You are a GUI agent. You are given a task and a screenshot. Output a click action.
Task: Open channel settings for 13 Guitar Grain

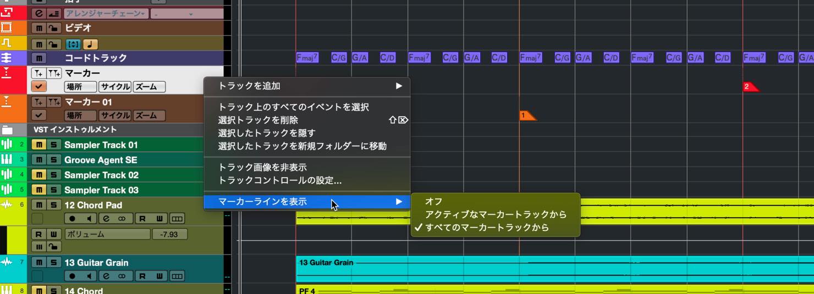pyautogui.click(x=106, y=276)
